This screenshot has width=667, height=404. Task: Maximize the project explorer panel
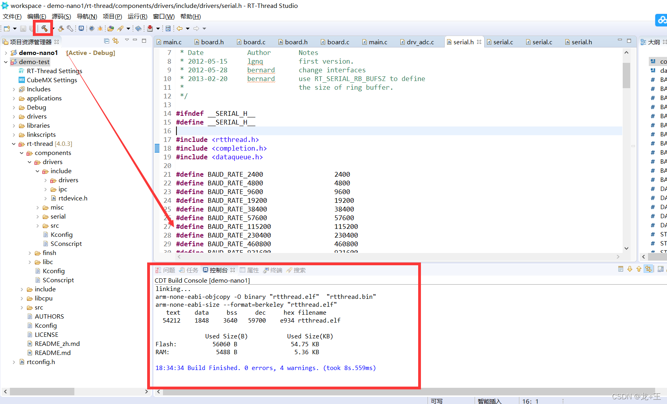(144, 40)
